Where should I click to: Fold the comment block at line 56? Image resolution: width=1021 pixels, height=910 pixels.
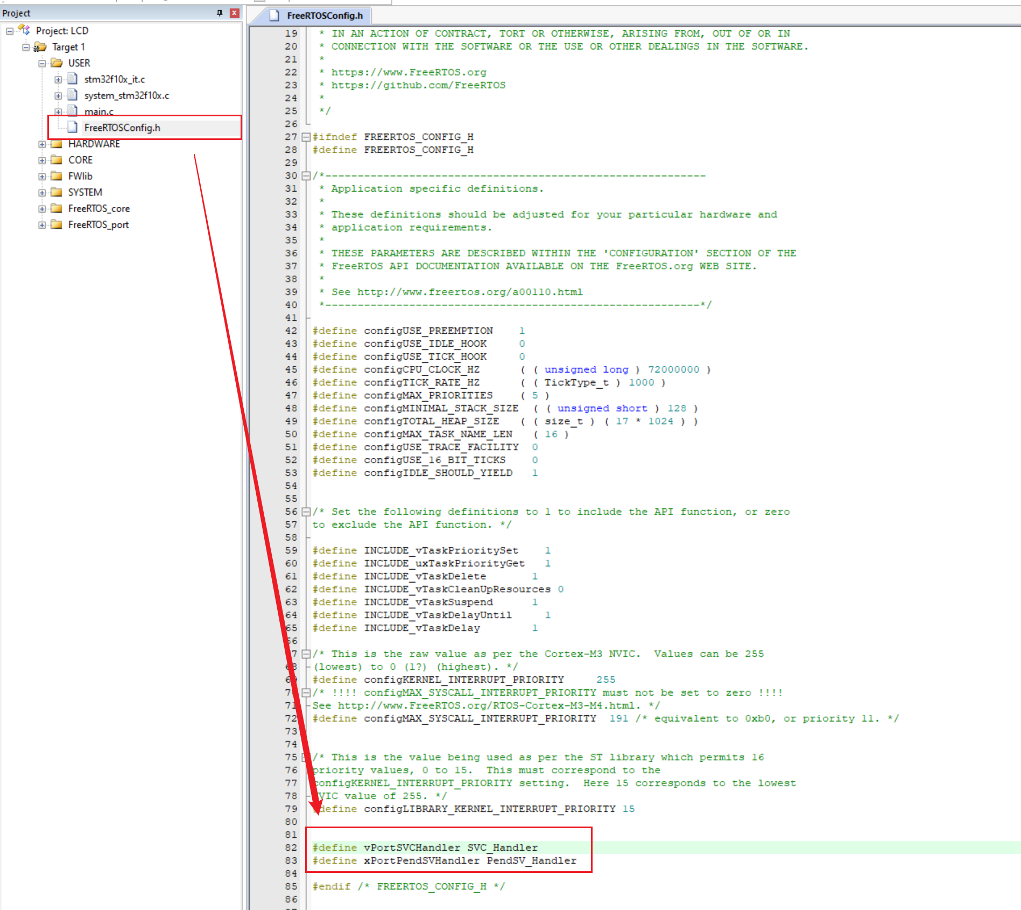(306, 512)
